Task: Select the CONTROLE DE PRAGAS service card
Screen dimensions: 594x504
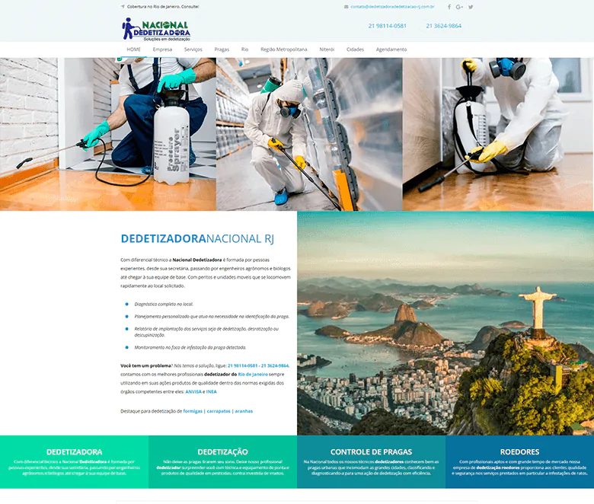Action: tap(372, 461)
